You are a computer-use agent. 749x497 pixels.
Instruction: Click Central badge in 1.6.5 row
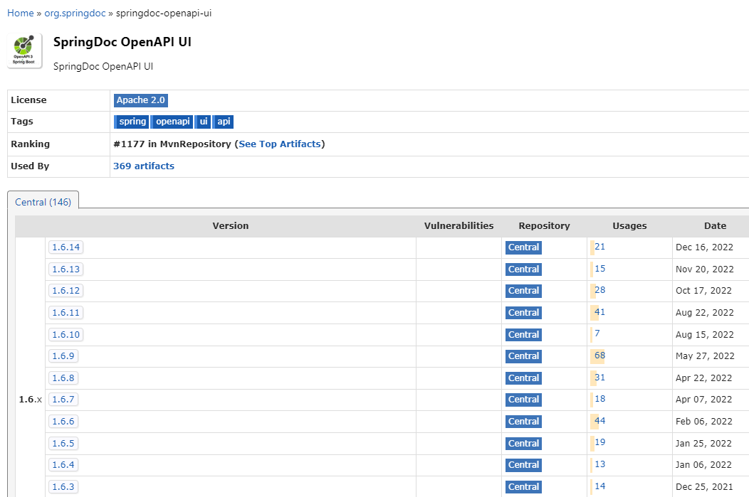tap(523, 444)
